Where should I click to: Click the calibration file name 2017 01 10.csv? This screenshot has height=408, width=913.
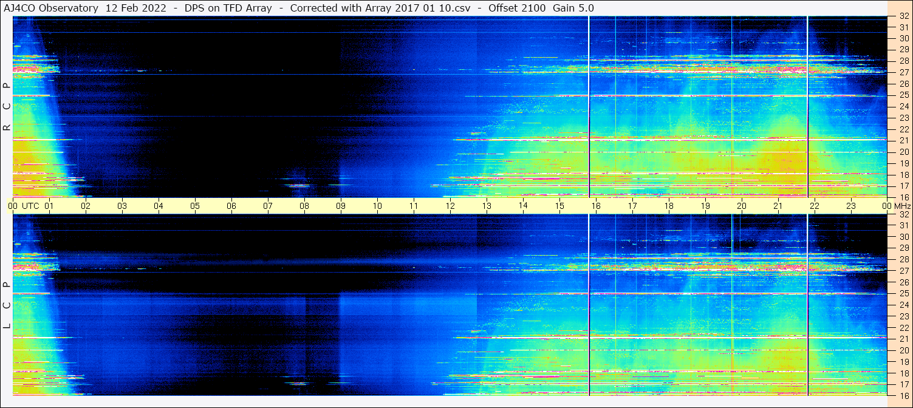pos(432,8)
